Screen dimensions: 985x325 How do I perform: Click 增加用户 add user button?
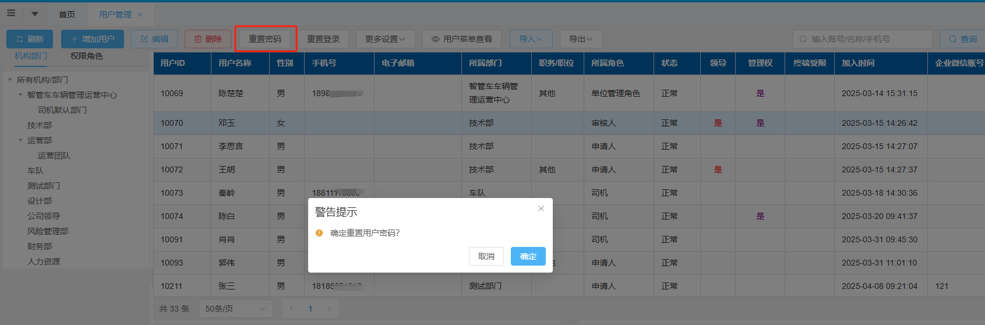click(93, 39)
